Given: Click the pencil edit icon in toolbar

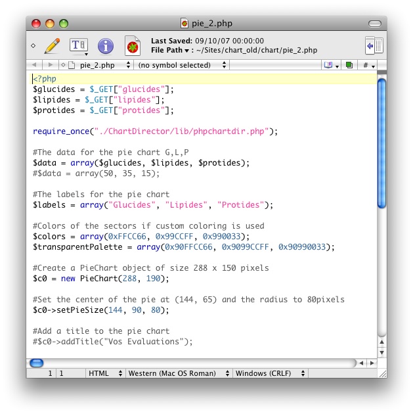Looking at the screenshot, I should [x=52, y=46].
